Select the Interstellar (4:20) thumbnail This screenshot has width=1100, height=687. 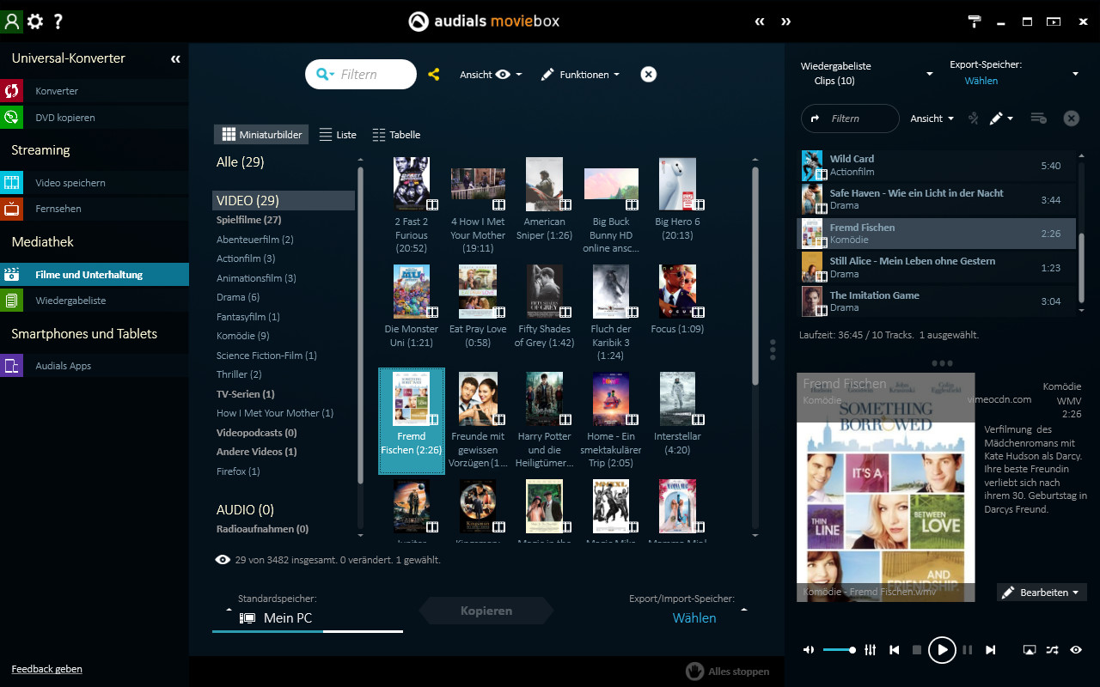(677, 420)
